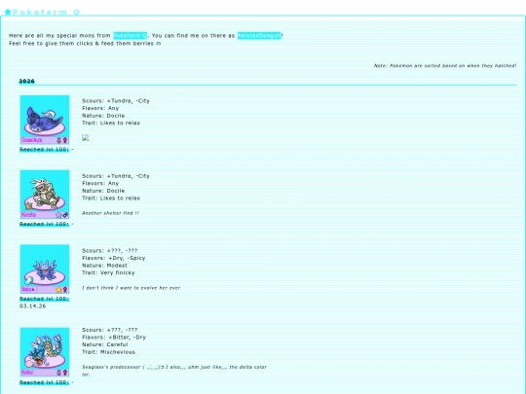Click the female gender icon on OceanAura's card

point(65,140)
